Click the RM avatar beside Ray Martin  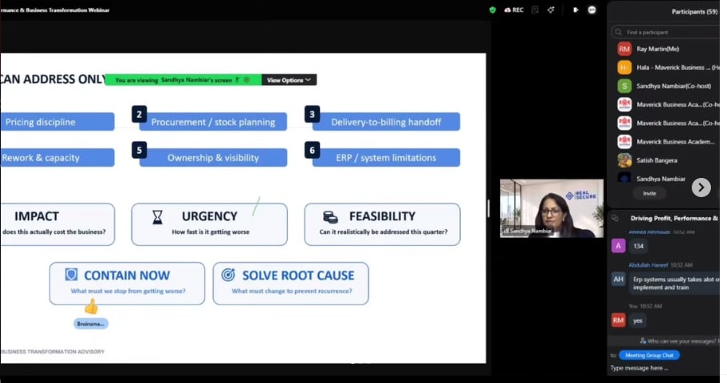624,49
